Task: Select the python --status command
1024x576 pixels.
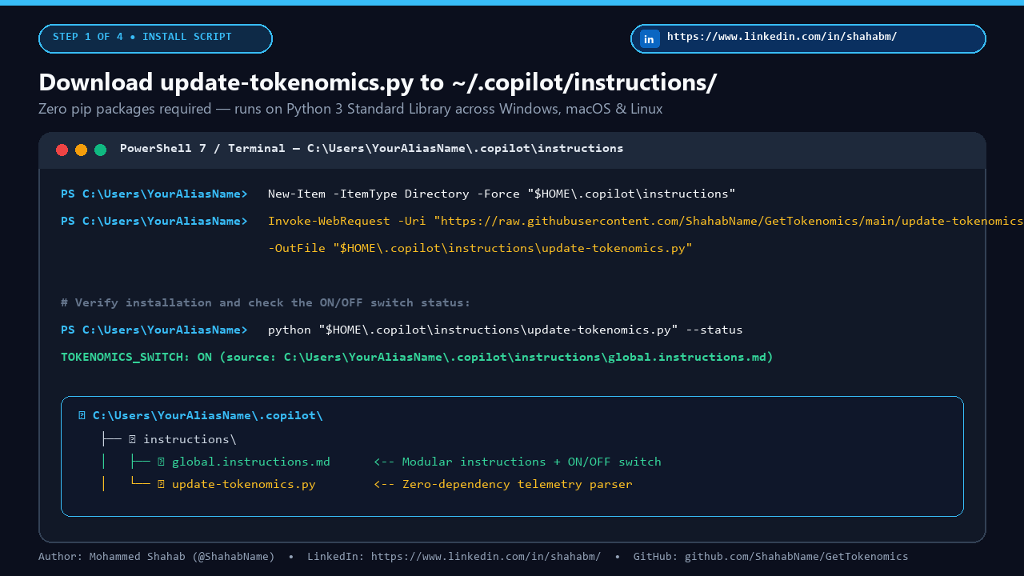Action: tap(505, 330)
